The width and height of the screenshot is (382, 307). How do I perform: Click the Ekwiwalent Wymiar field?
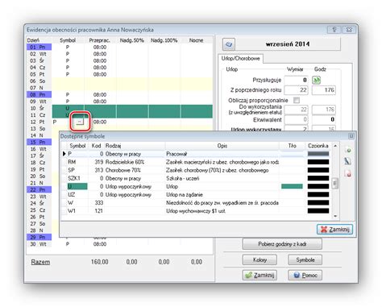(297, 119)
